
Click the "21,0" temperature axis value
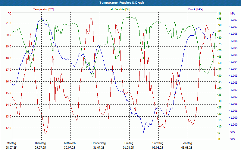(8, 23)
